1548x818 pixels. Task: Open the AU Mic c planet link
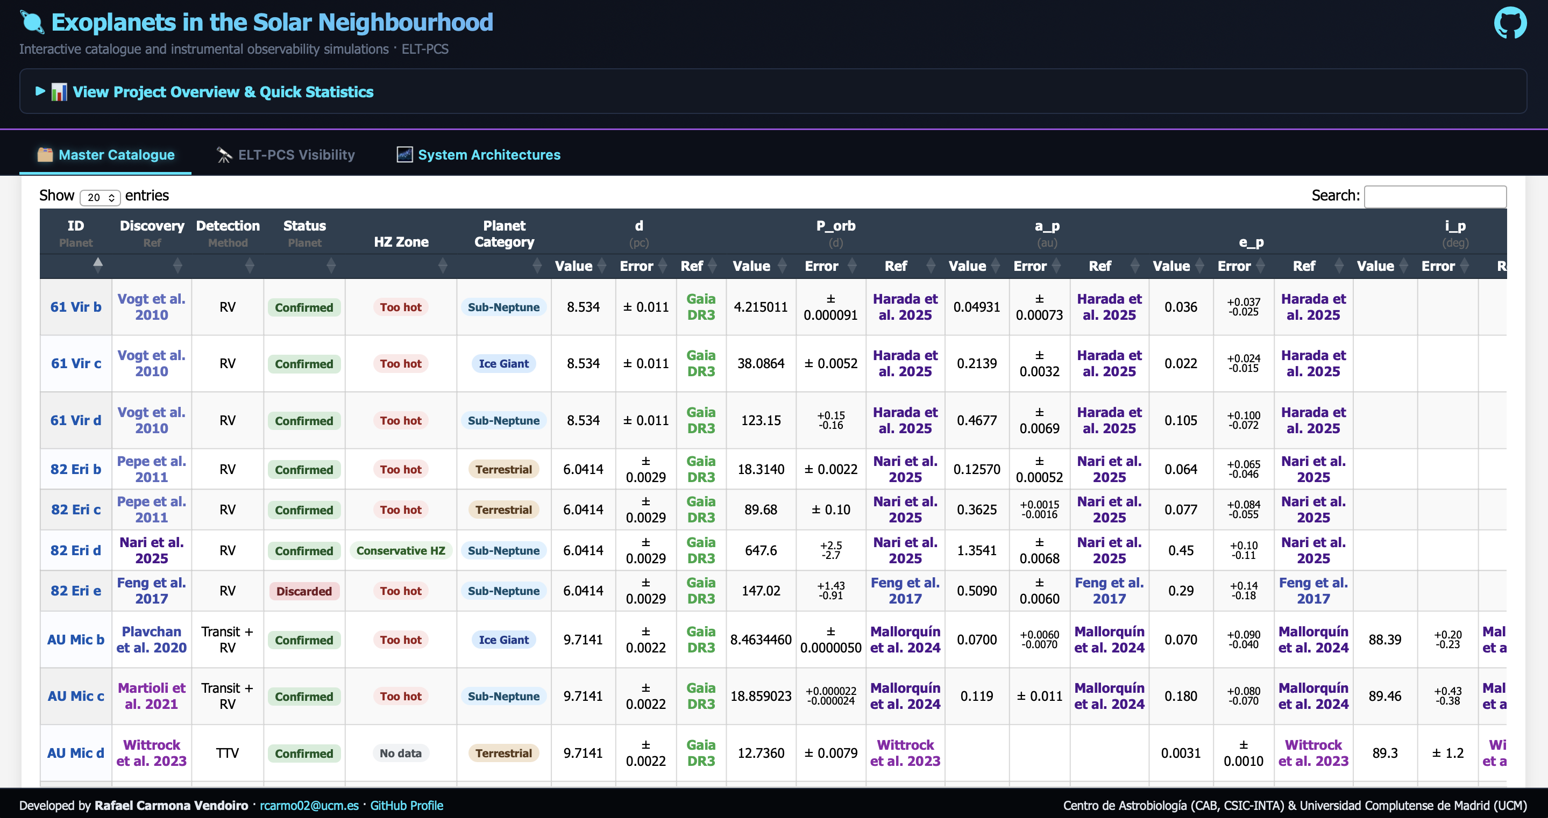[76, 696]
